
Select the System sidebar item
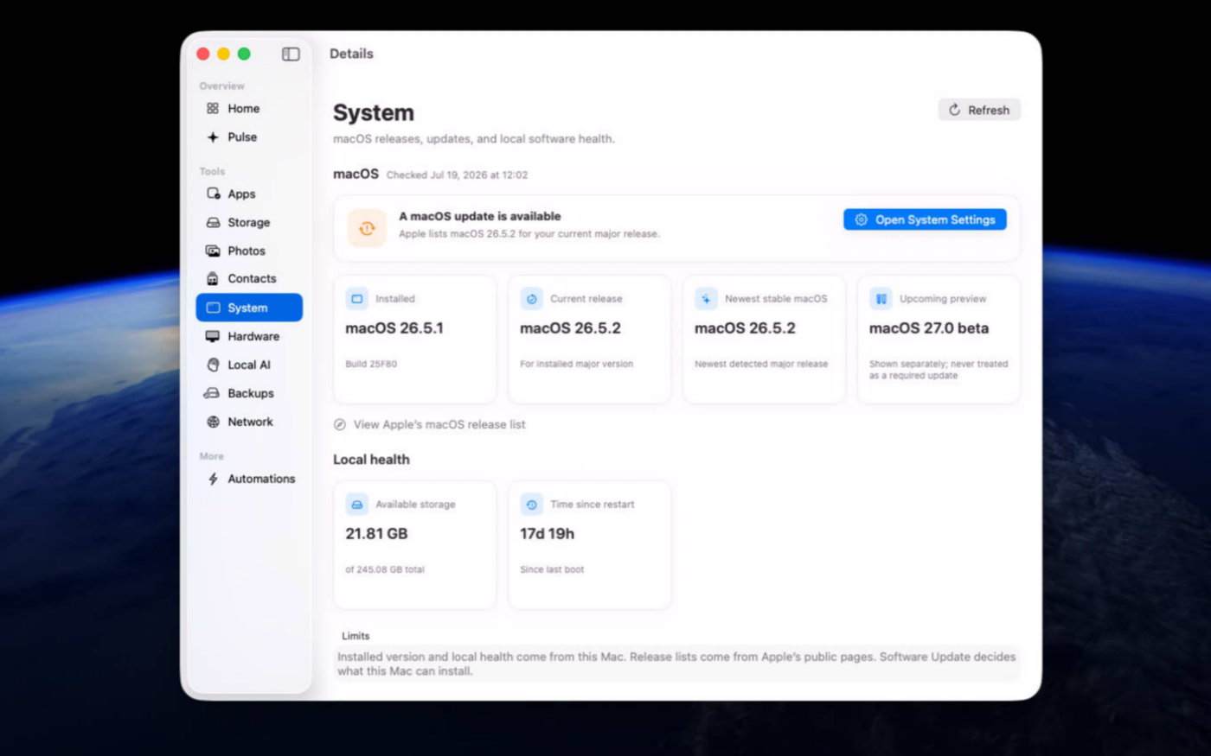point(249,308)
